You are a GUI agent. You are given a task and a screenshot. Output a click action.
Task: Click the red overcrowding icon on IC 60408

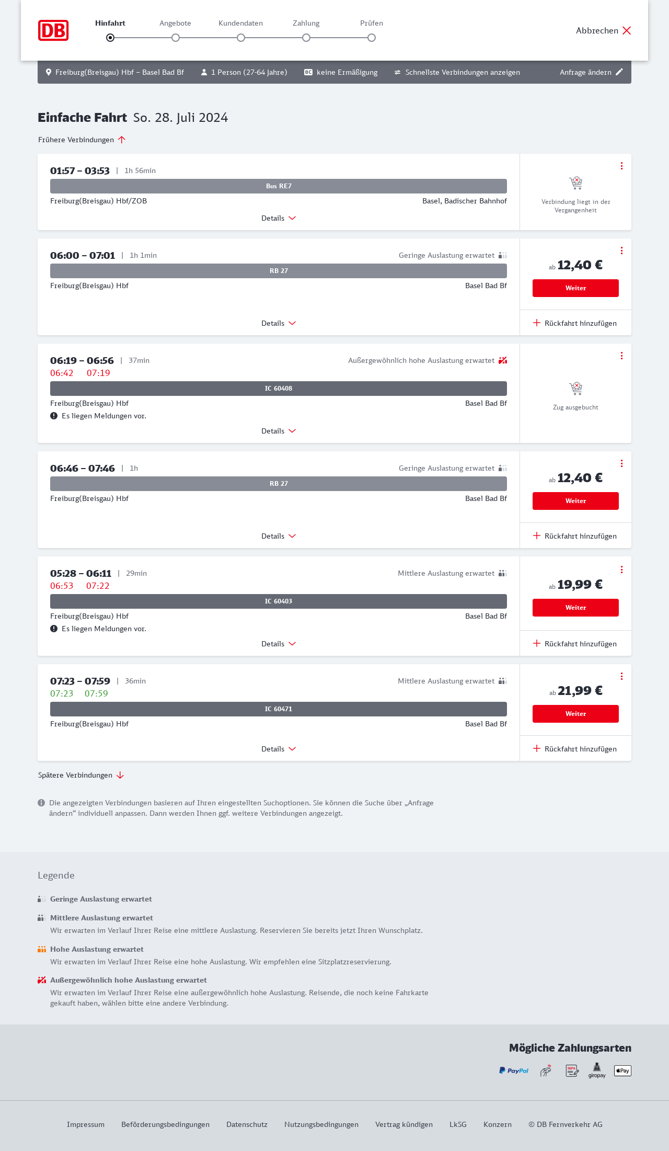503,360
